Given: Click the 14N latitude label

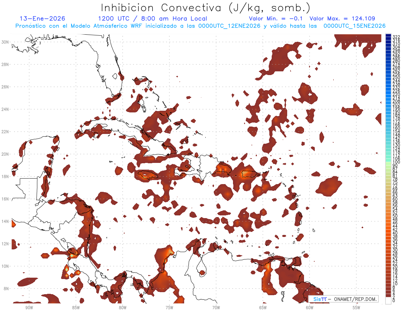Looking at the screenshot, I should point(5,221).
